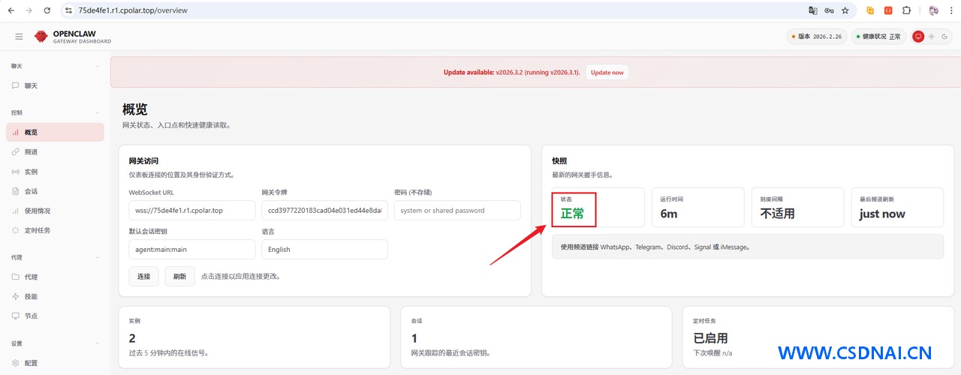This screenshot has height=375, width=961.
Task: Click the 会话 document icon in sidebar
Action: 16,191
